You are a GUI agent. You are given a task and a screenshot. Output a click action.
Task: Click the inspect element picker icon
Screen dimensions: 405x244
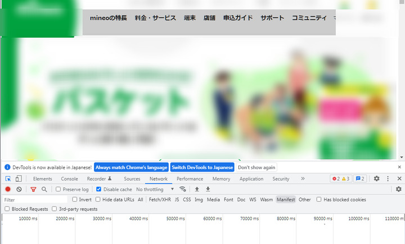pyautogui.click(x=8, y=179)
